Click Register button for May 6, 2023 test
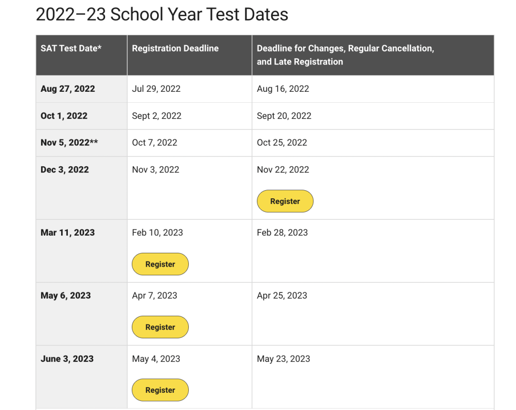The width and height of the screenshot is (516, 410). pos(160,327)
